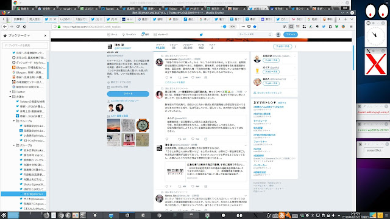The height and width of the screenshot is (219, 390).
Task: Like the first tweet heart icon
Action: click(193, 77)
